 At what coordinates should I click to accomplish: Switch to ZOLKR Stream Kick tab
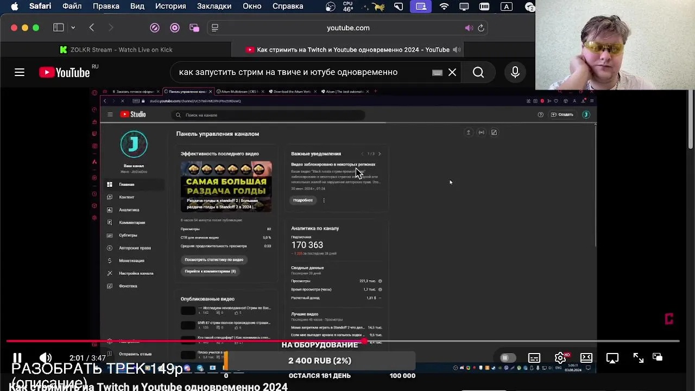click(x=116, y=49)
